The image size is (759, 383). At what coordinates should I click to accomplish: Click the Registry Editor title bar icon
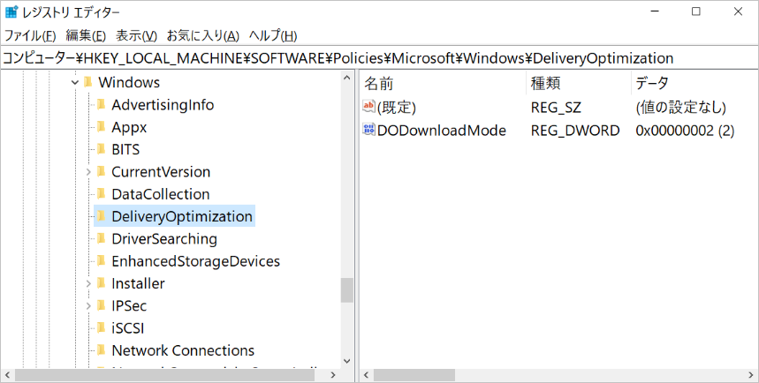point(11,12)
